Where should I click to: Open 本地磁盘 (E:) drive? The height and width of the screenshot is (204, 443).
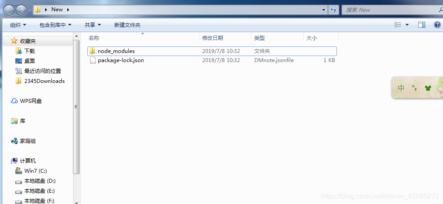pyautogui.click(x=40, y=191)
